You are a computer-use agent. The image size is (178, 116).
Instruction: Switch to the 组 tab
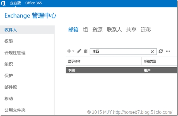(85, 30)
